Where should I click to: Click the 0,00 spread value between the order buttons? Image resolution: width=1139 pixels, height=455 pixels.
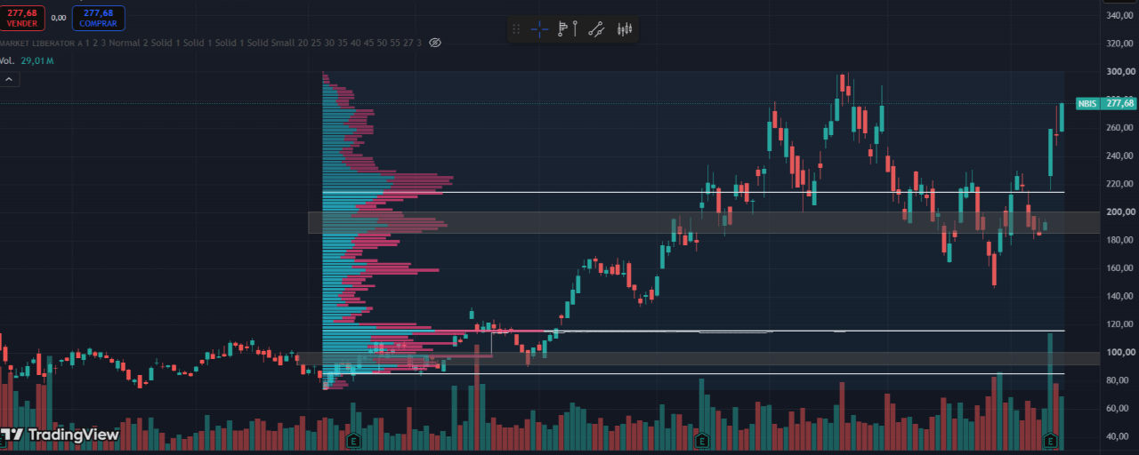[59, 18]
